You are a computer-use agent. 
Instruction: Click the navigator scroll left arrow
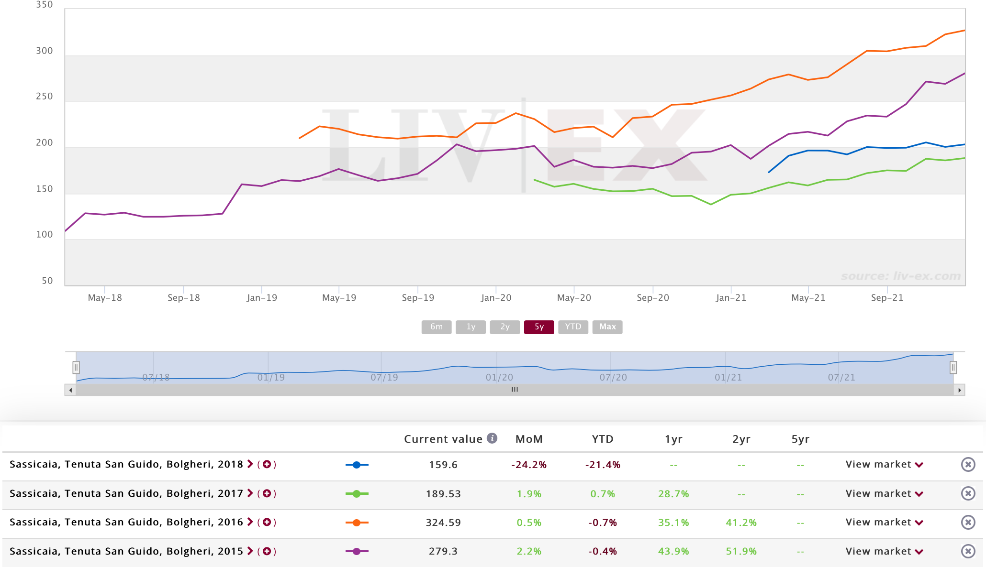(x=70, y=390)
